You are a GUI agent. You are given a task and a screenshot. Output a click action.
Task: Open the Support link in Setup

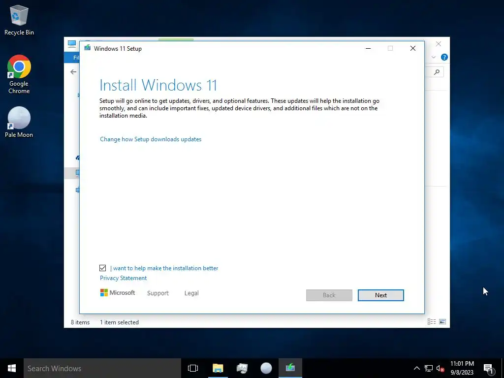pos(158,293)
